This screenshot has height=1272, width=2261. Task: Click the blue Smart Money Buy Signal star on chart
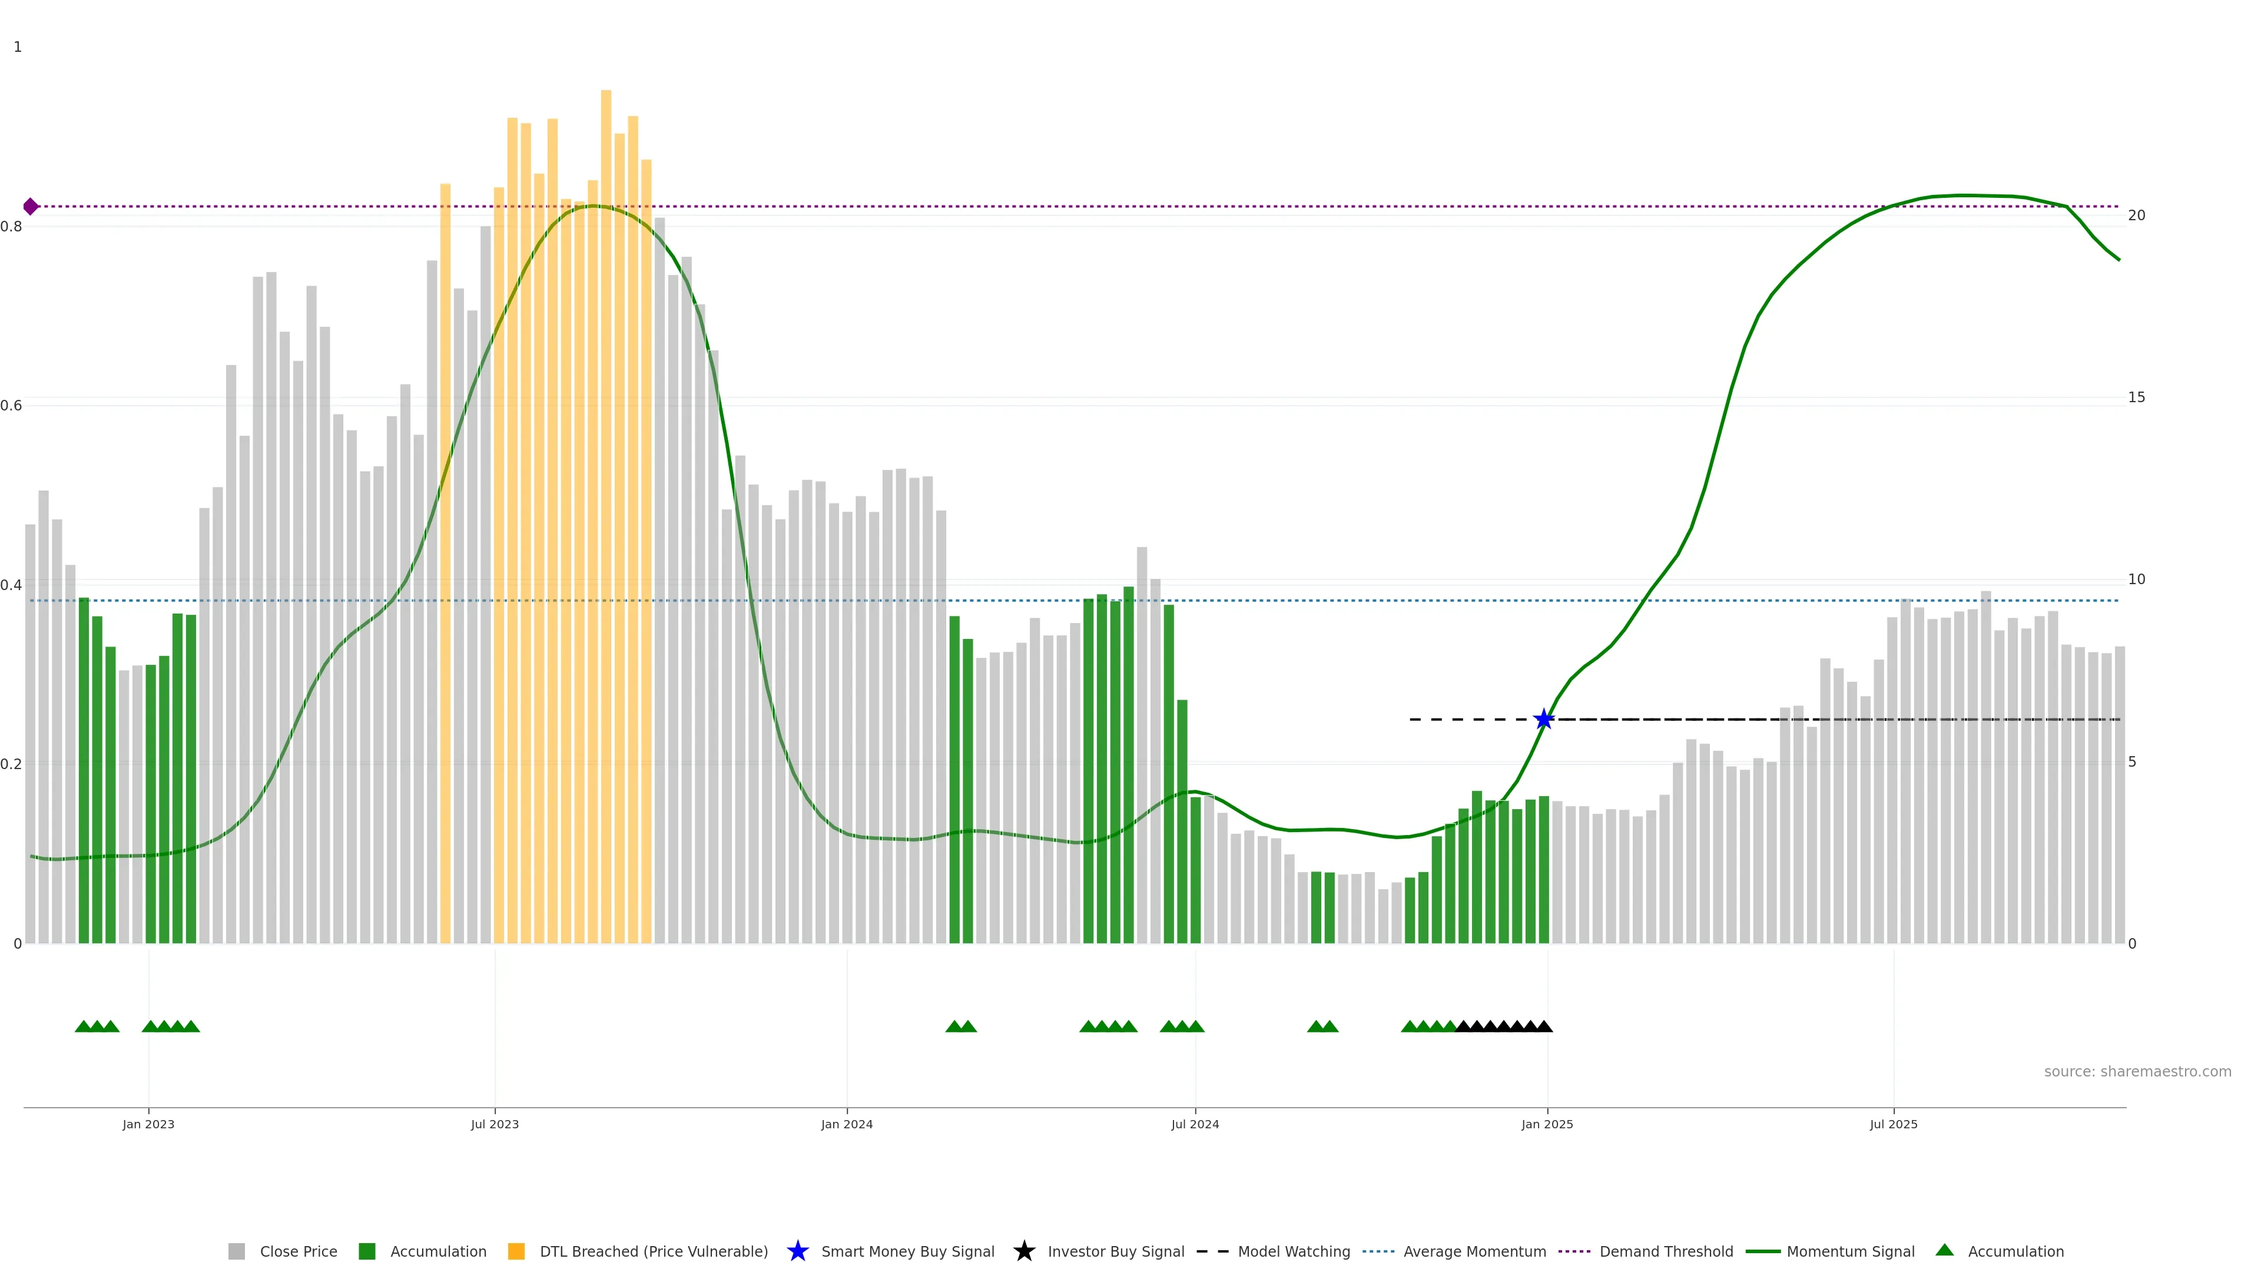(1543, 720)
